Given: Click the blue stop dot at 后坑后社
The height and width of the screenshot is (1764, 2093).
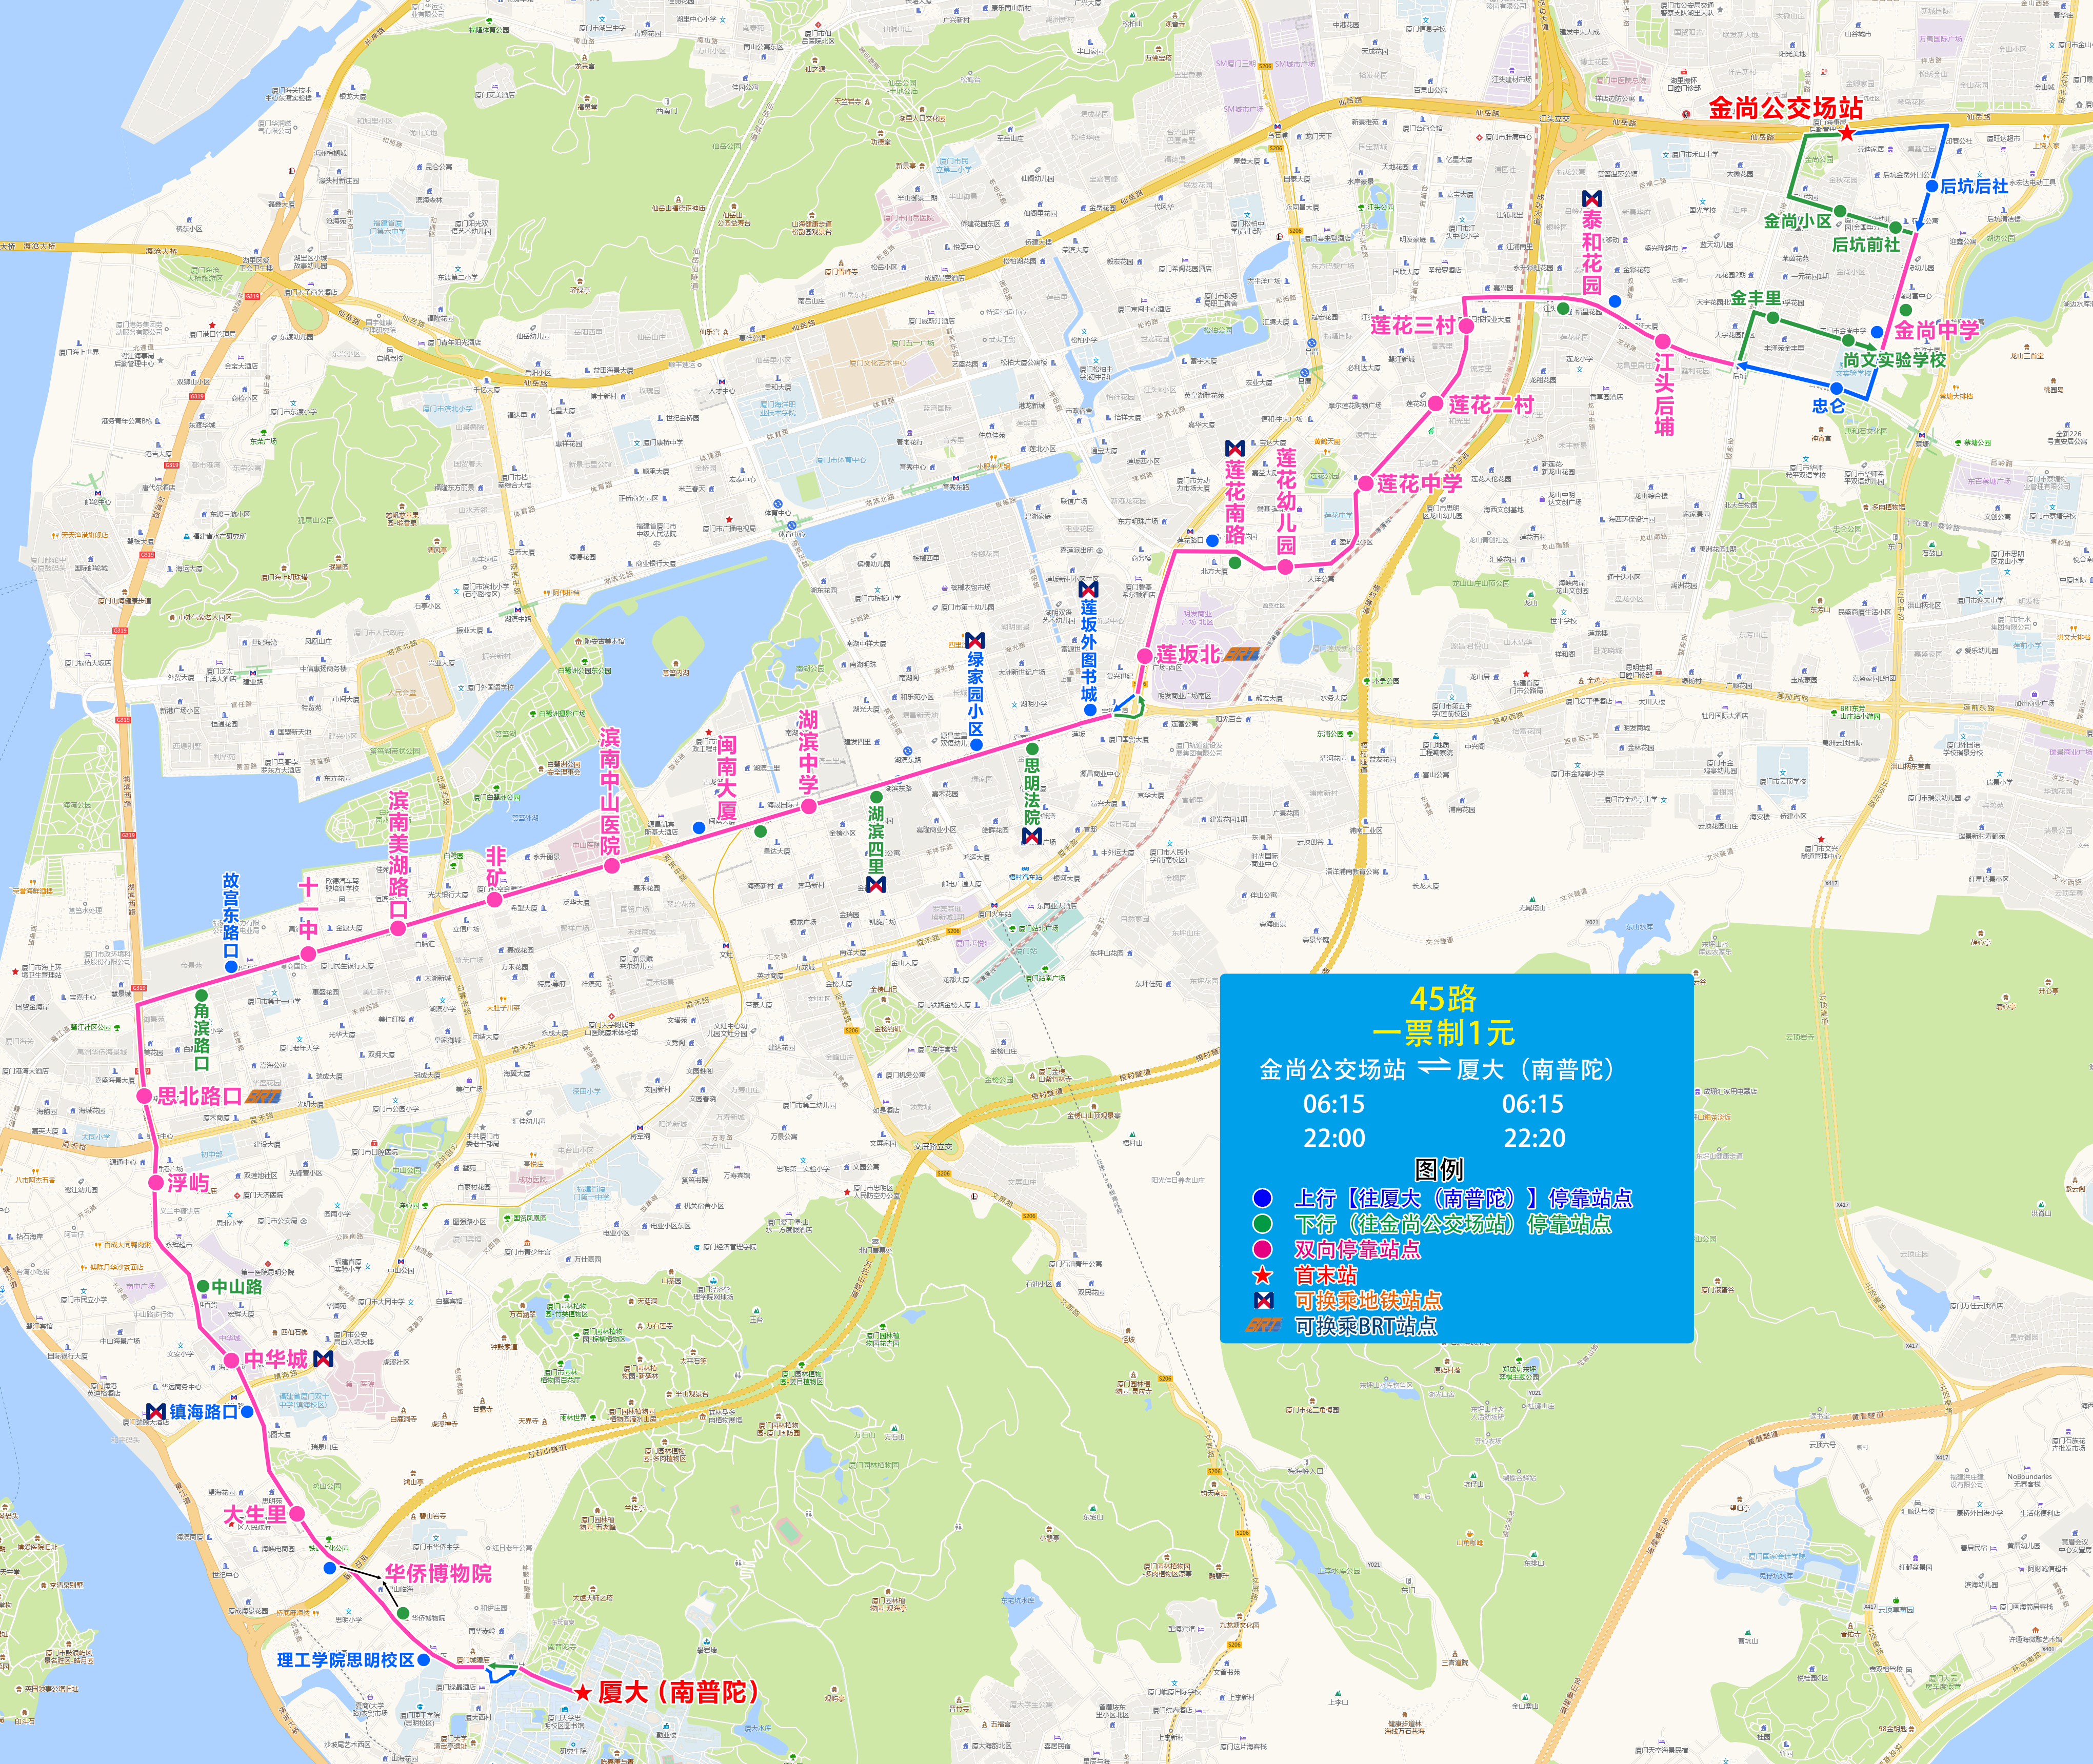Looking at the screenshot, I should 1931,186.
